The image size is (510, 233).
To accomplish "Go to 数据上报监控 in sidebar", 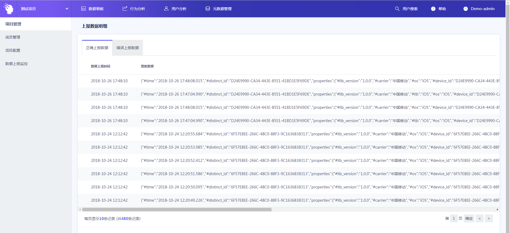I will pos(16,64).
